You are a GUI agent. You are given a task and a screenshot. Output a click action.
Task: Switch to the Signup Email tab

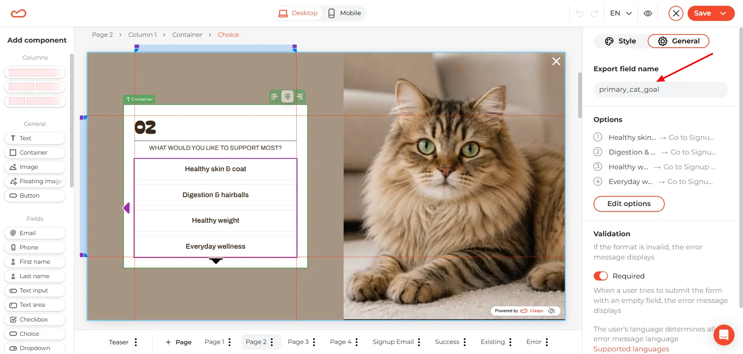tap(393, 342)
